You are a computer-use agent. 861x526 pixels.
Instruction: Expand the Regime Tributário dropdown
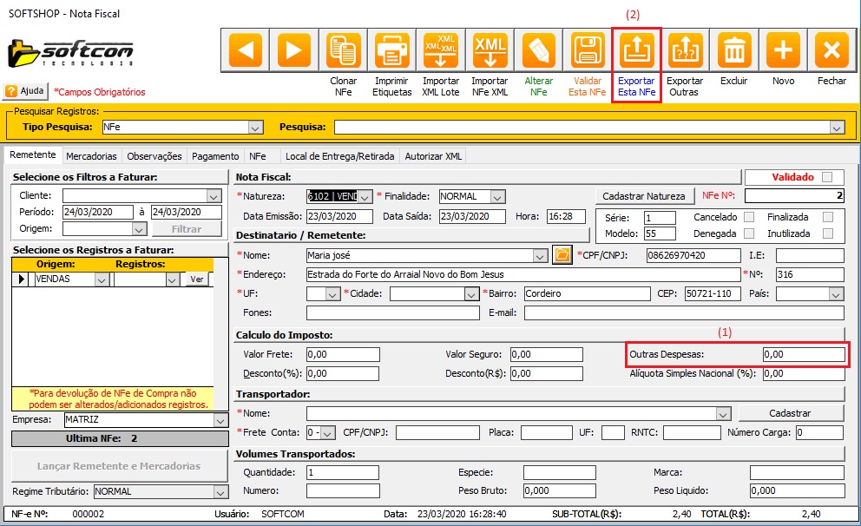pos(219,491)
